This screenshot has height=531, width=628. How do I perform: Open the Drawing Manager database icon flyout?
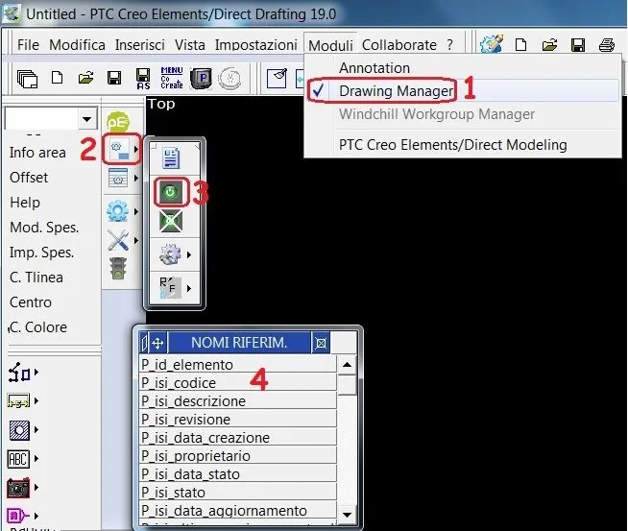[x=120, y=149]
